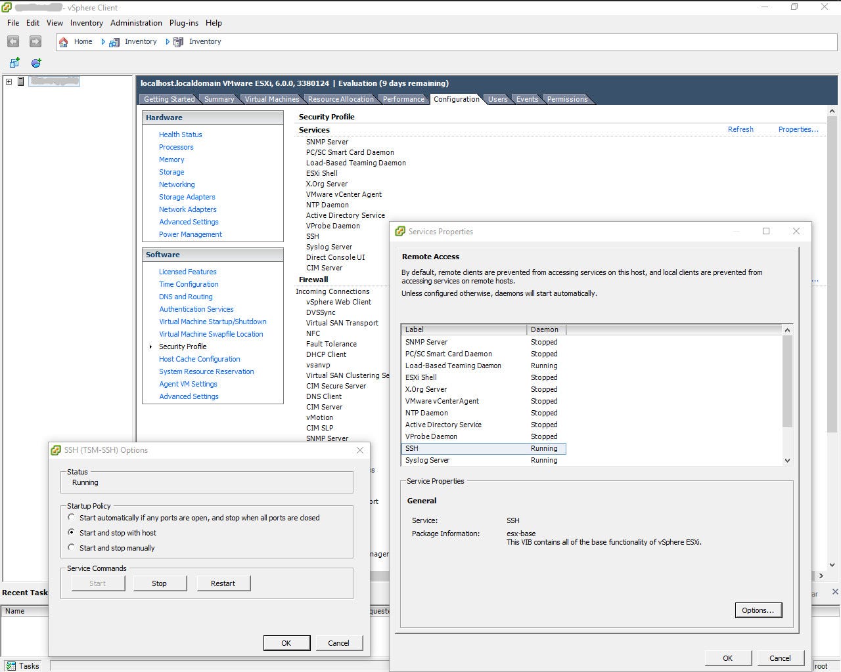
Task: Select 'Start and stop with host' policy
Action: tap(72, 532)
